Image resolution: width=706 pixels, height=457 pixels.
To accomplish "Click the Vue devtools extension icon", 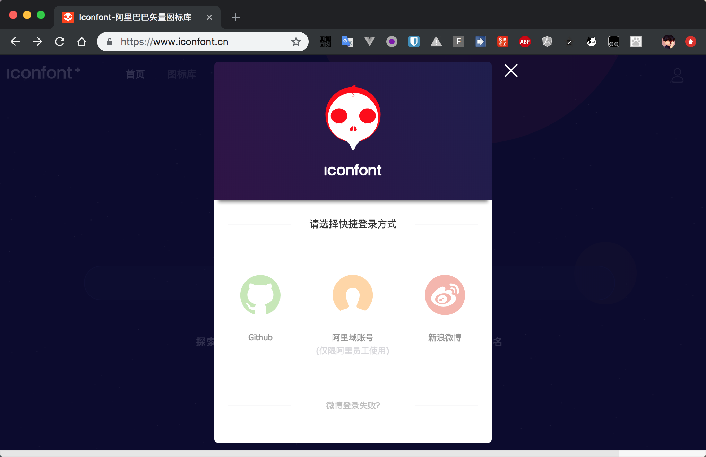I will pos(369,42).
